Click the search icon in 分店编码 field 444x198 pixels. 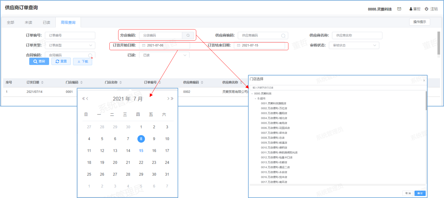point(188,35)
